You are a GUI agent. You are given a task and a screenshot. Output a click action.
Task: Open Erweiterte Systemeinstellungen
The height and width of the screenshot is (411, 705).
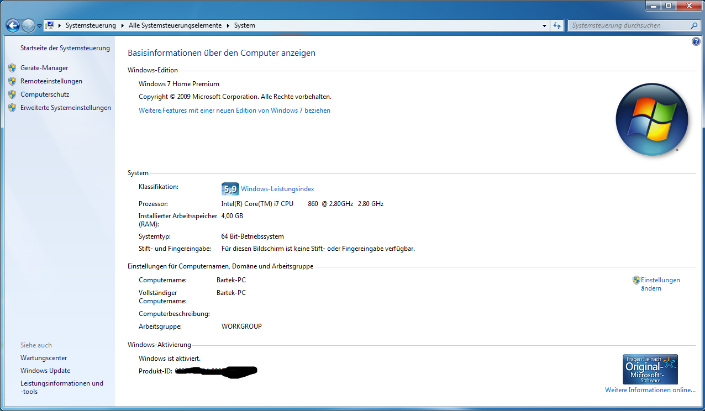coord(66,108)
